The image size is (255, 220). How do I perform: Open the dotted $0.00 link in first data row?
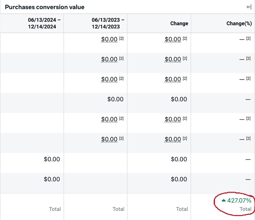point(109,40)
